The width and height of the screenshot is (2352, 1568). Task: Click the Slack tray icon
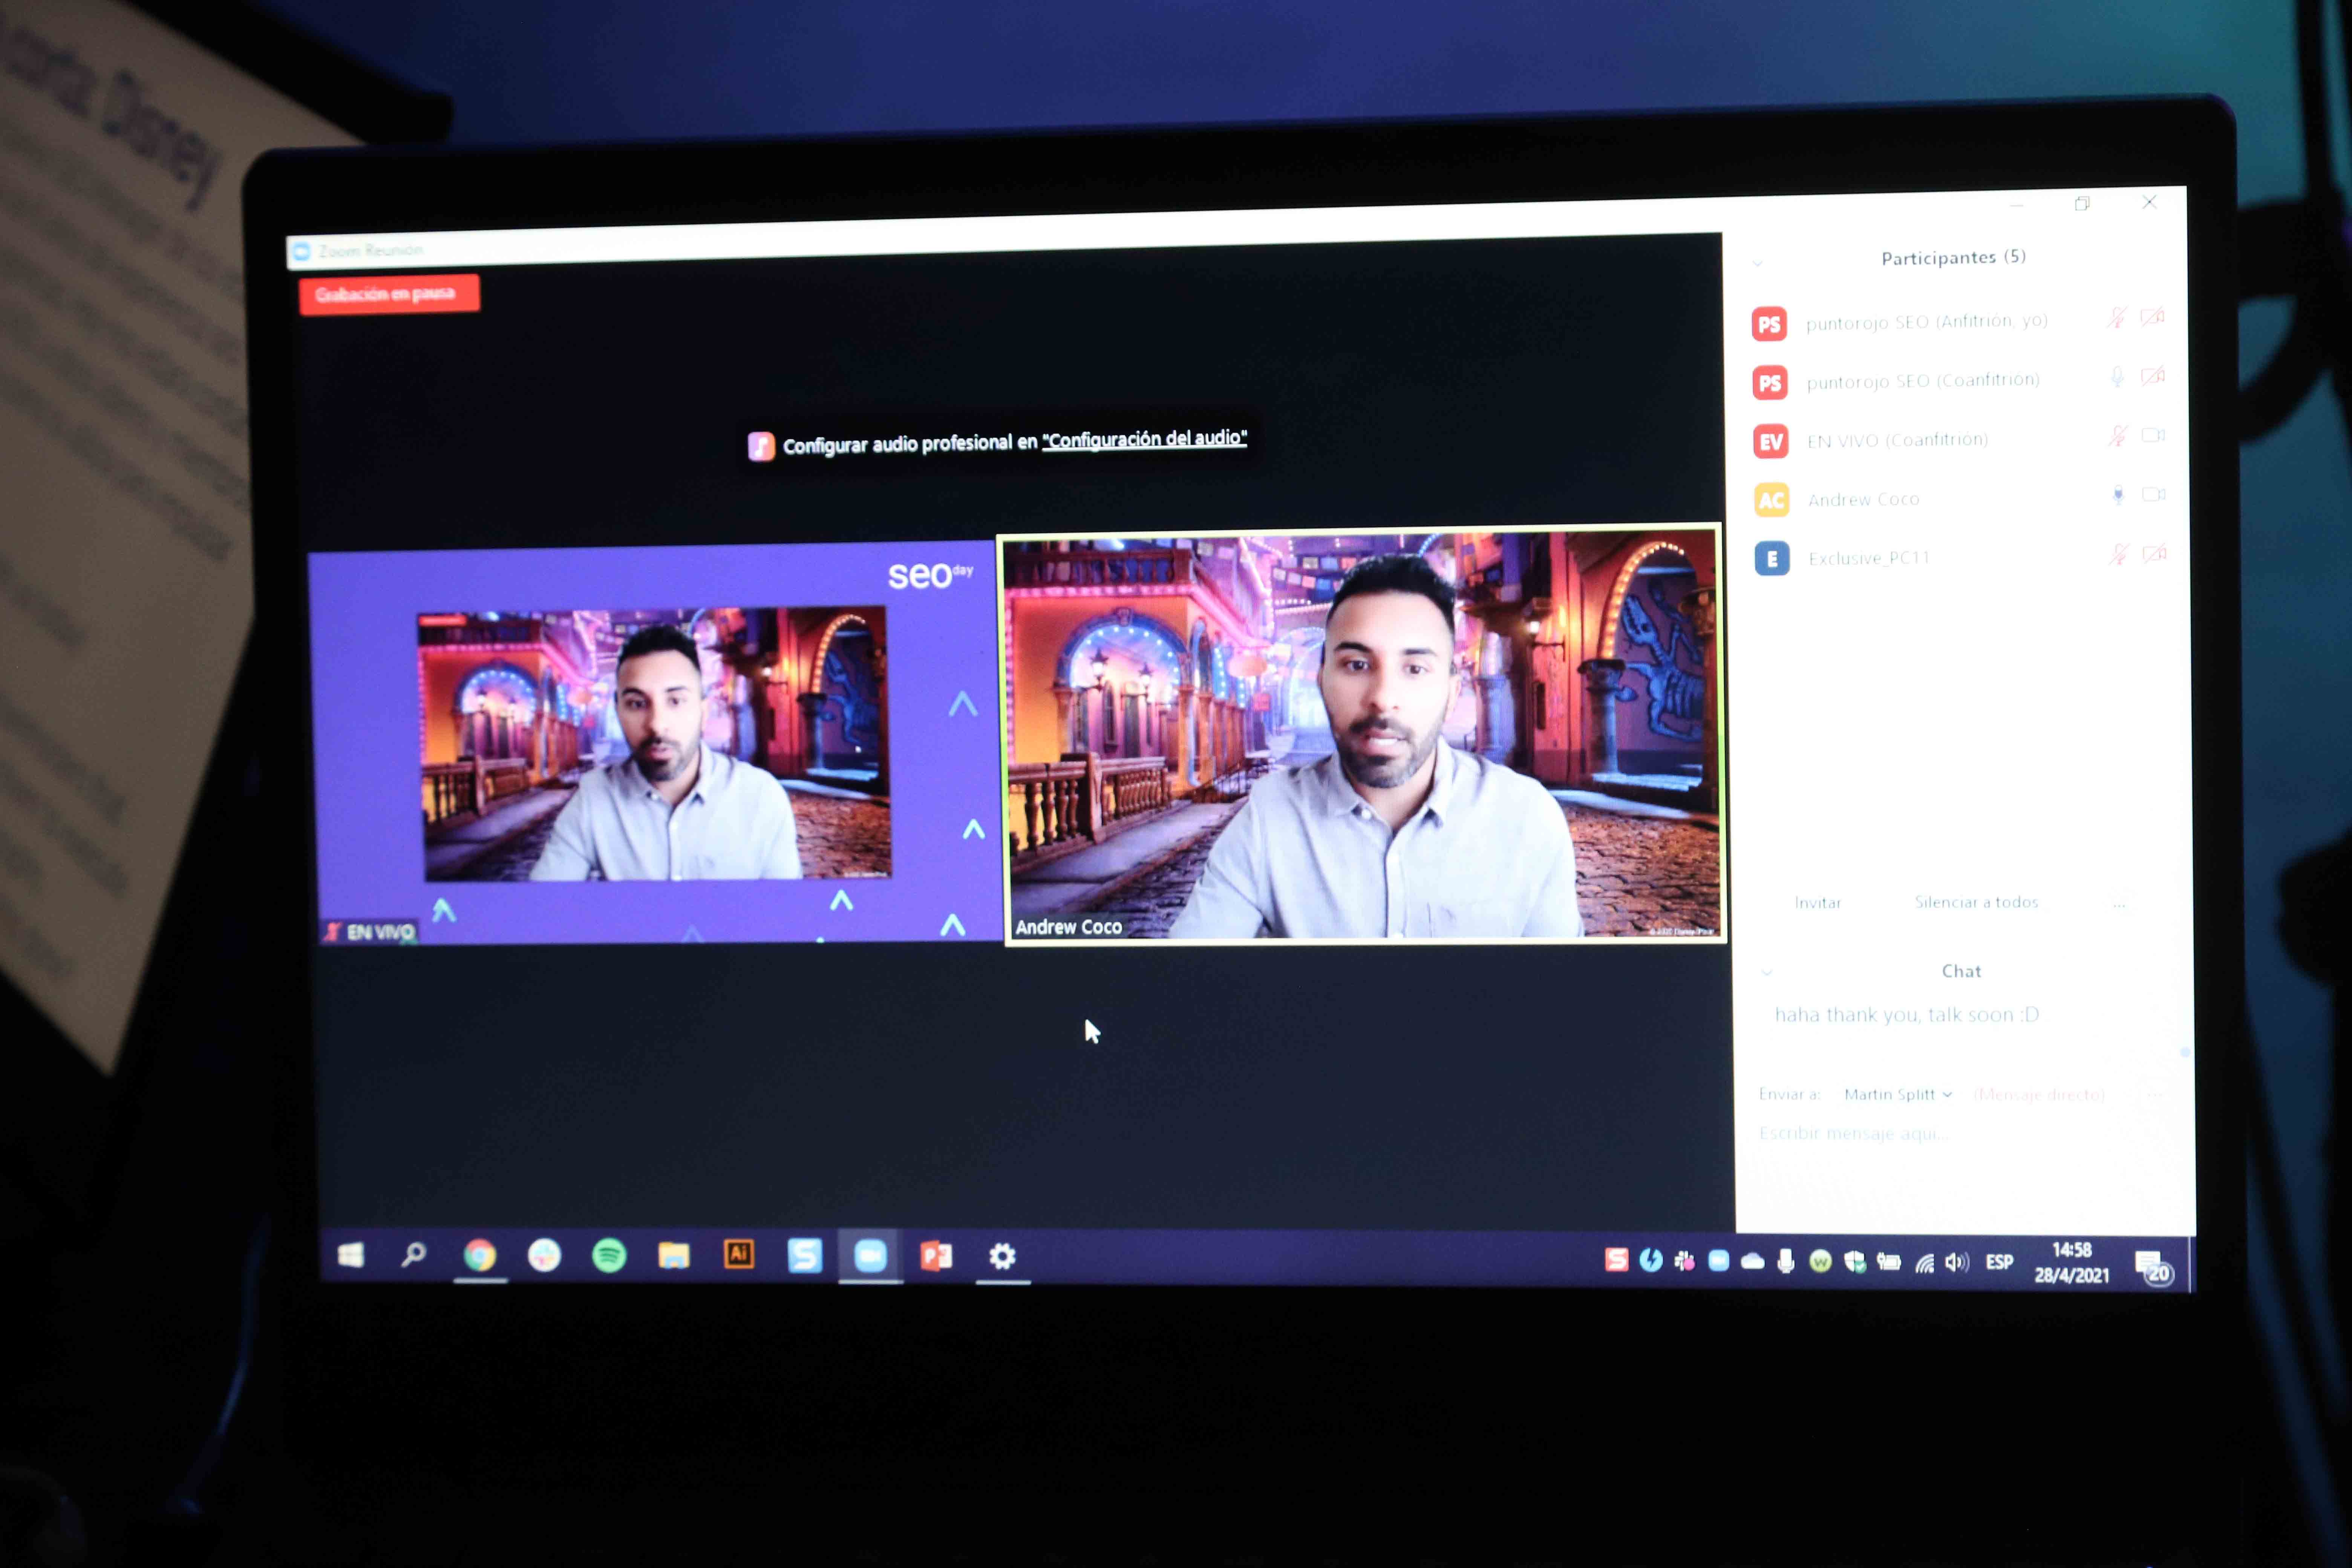1684,1261
